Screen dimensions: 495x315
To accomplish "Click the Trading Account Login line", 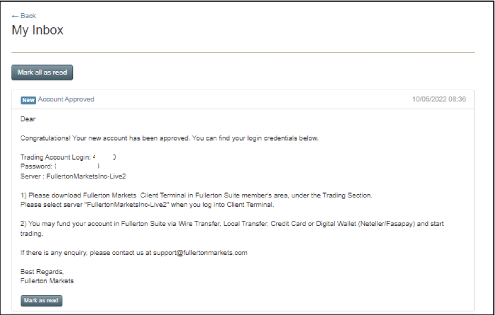I will (68, 157).
